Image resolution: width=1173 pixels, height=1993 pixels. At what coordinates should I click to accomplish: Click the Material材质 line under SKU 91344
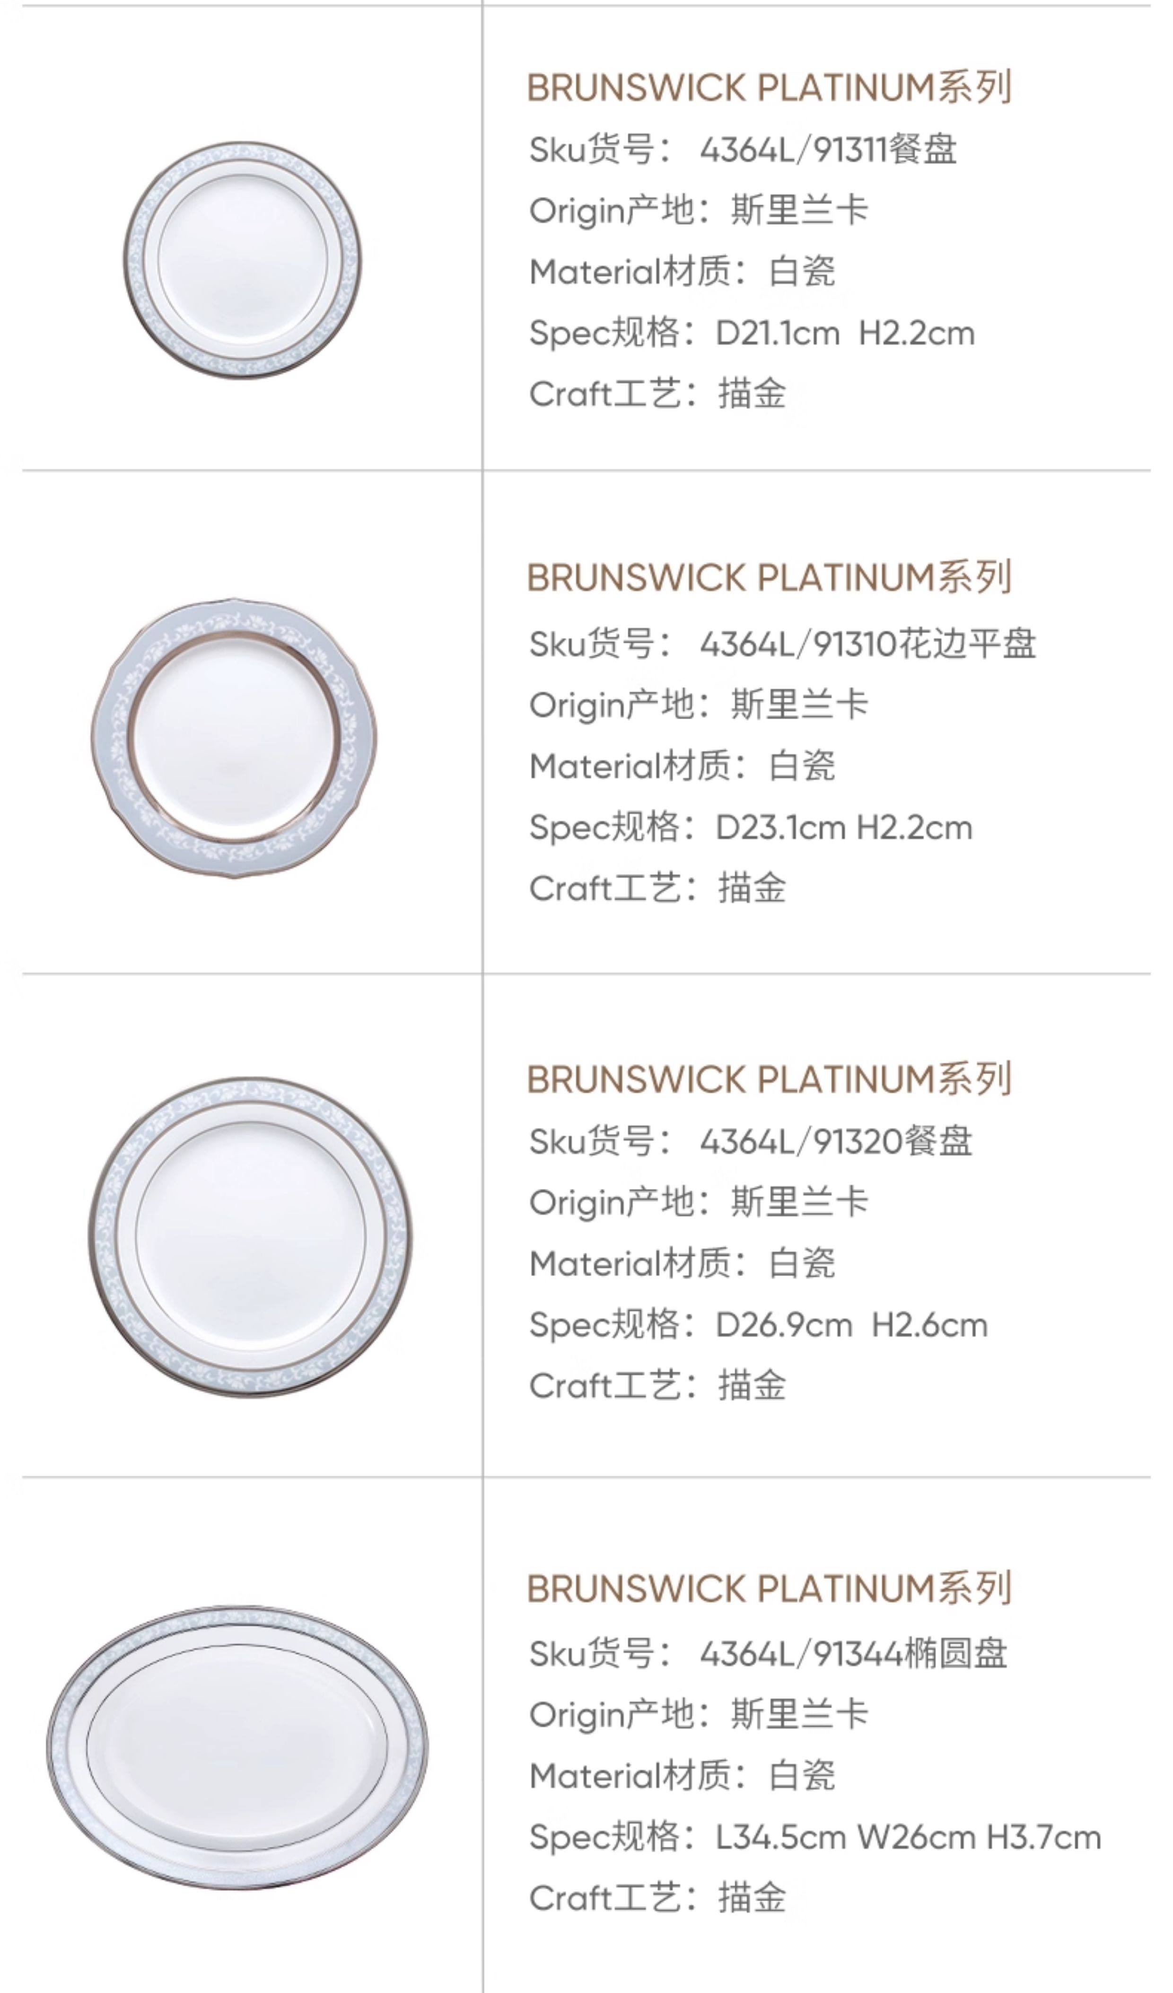click(x=682, y=1776)
